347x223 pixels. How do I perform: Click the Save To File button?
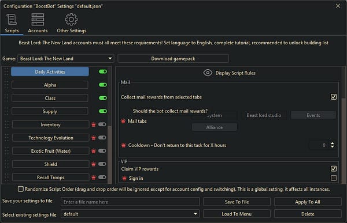[237, 202]
